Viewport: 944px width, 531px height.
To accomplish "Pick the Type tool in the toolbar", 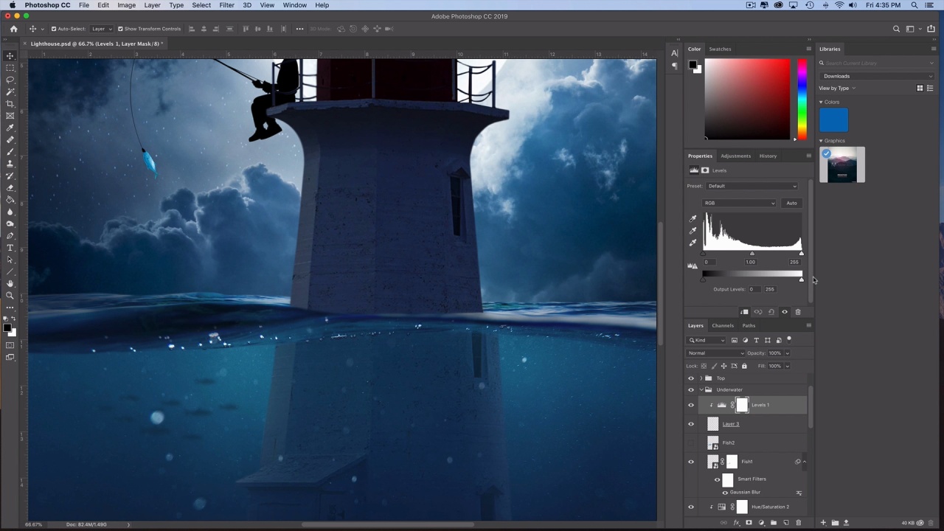I will (10, 248).
